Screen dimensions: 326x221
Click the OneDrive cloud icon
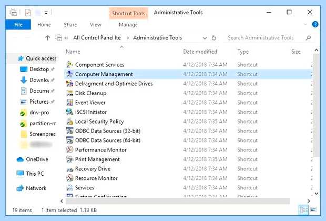coord(20,159)
